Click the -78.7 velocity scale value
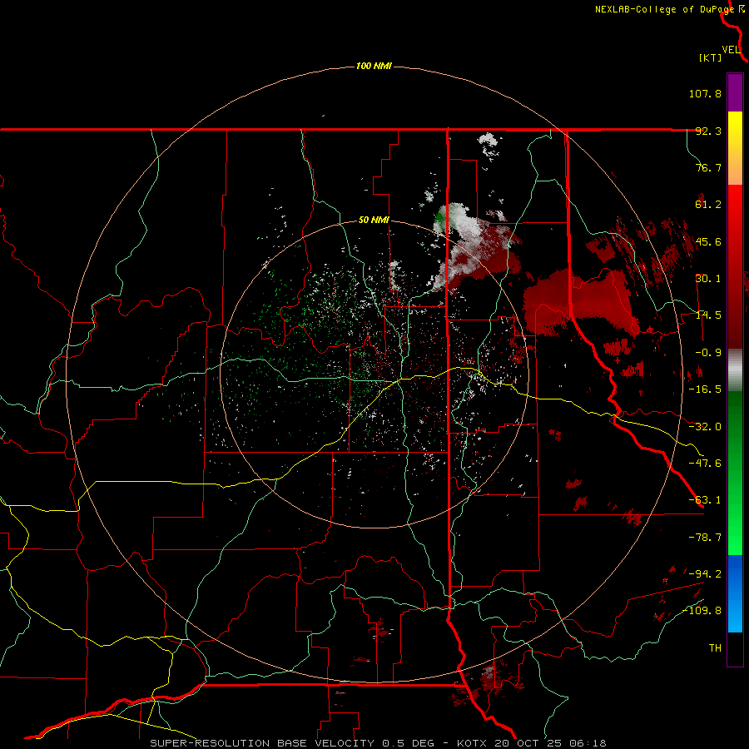 [705, 538]
